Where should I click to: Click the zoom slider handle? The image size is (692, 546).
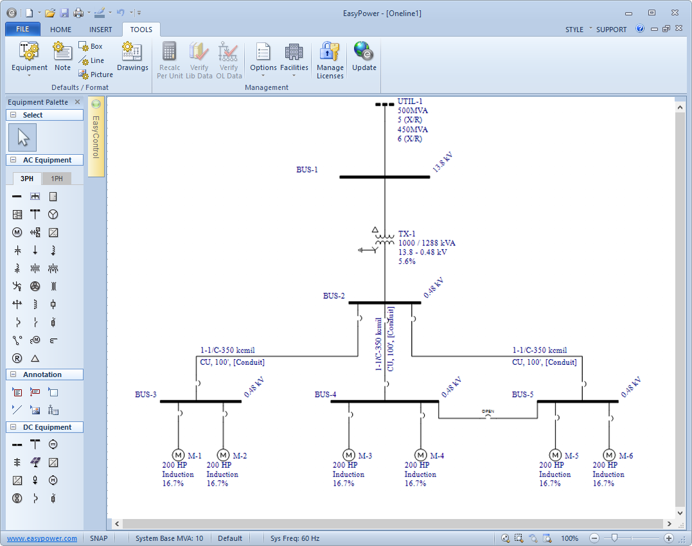tap(615, 538)
